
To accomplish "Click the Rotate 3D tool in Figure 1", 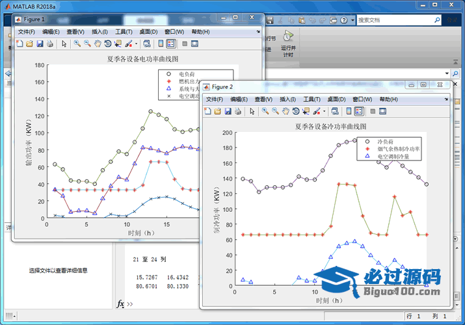I will coord(107,44).
